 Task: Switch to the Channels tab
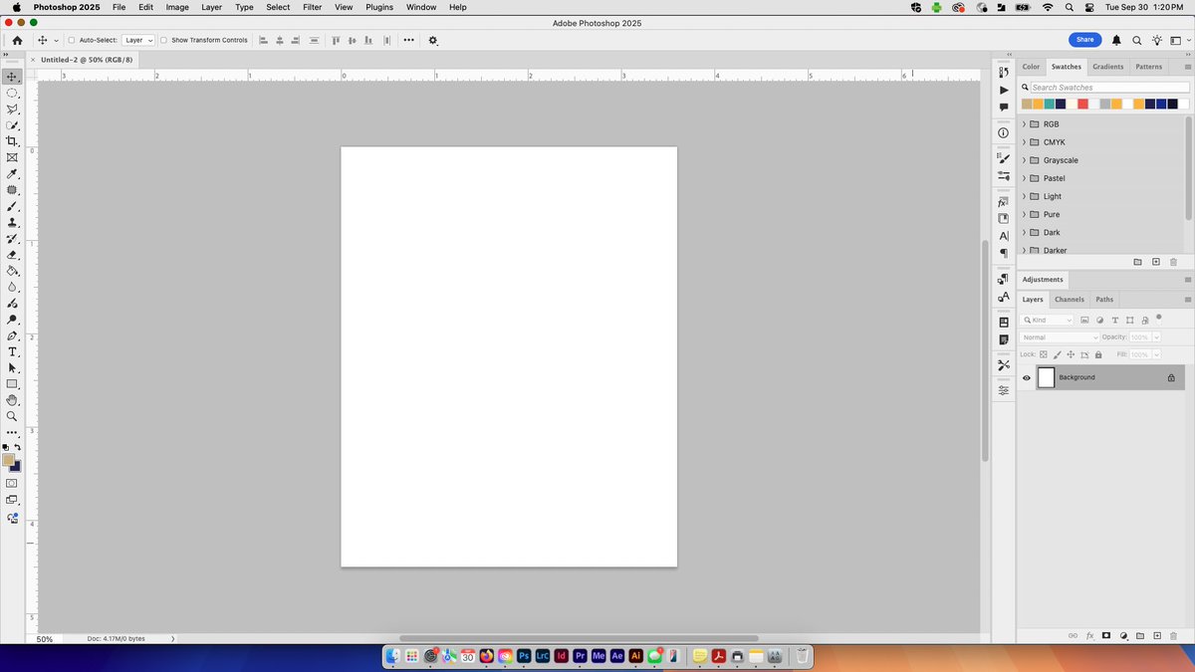[1070, 300]
